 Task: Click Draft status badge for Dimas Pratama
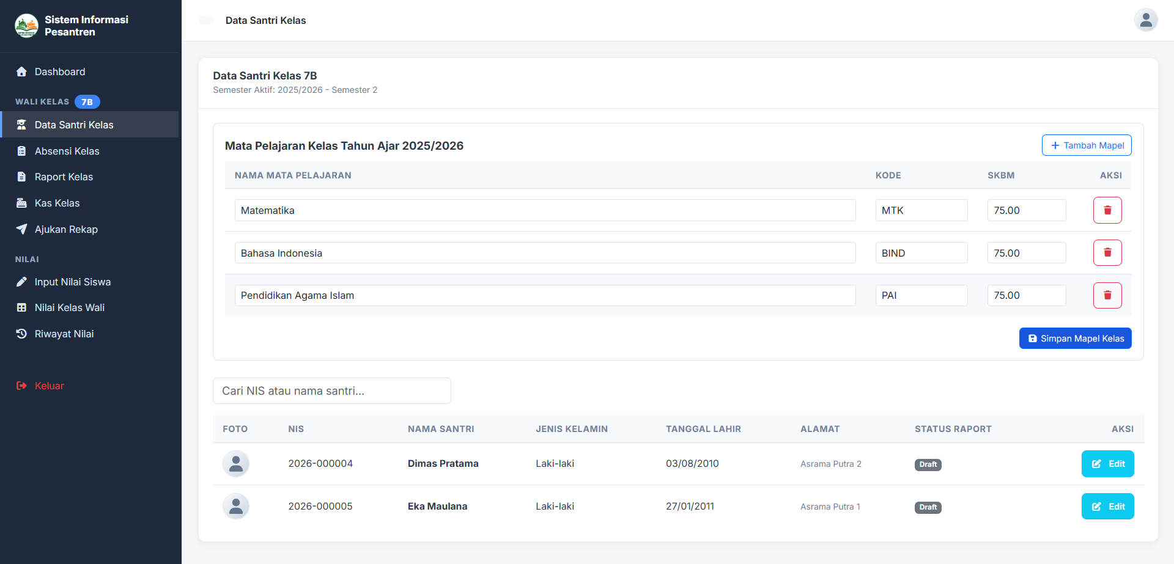point(928,464)
